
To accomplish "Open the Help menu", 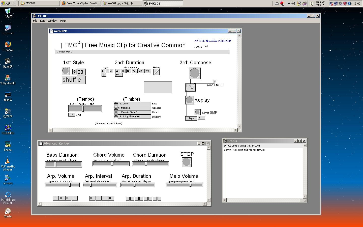I will [63, 21].
